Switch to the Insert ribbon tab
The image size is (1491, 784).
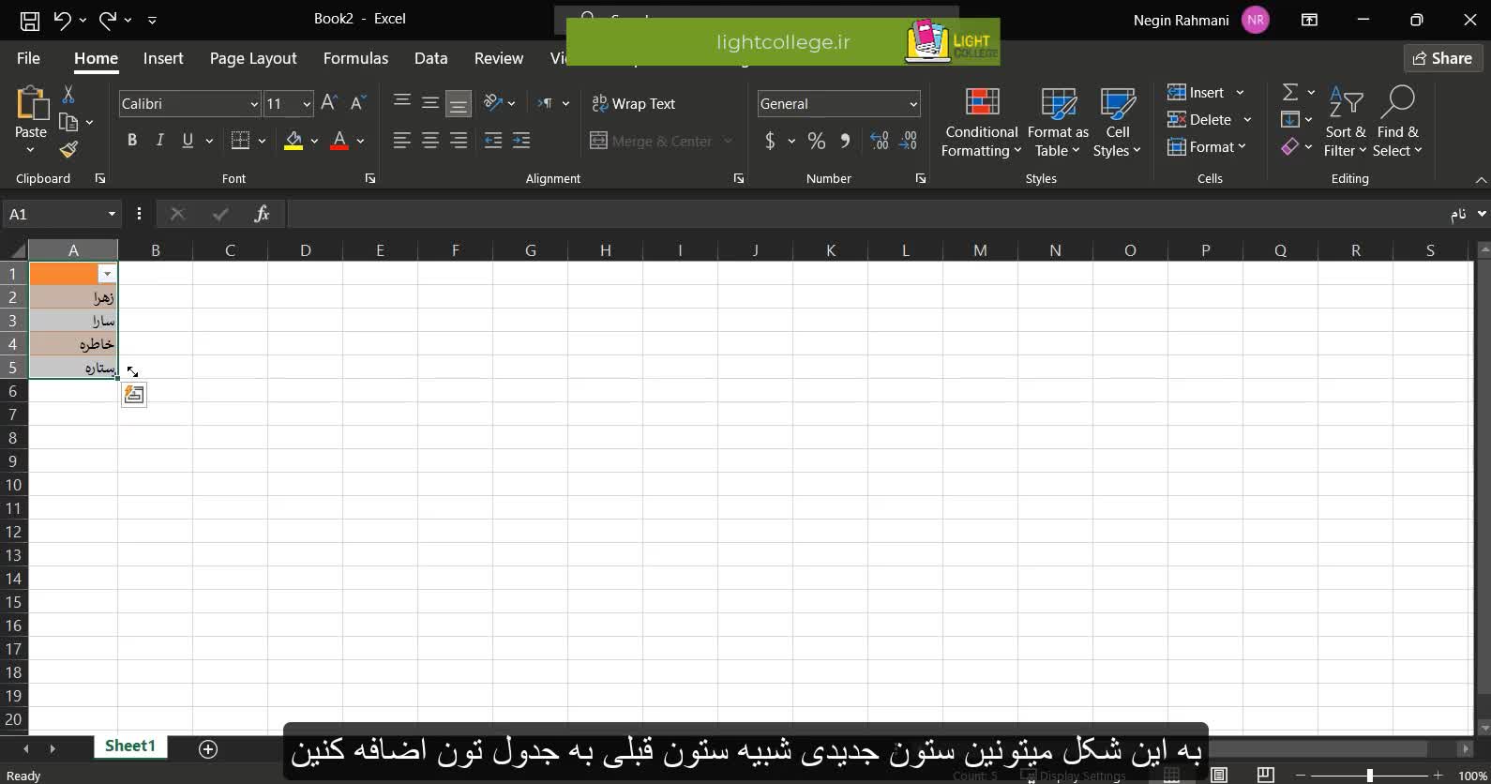coord(163,58)
